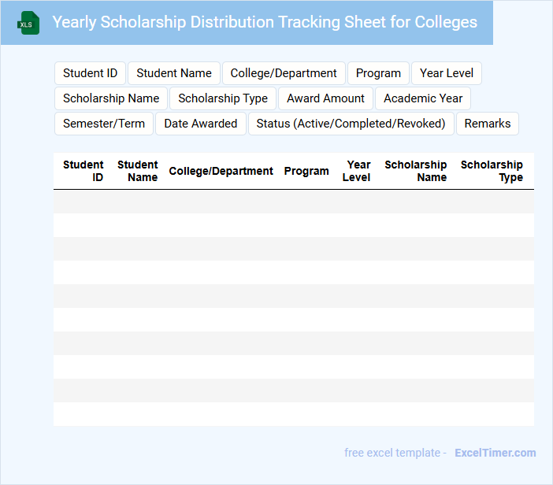Click the Year Level column header
This screenshot has width=553, height=485.
(357, 171)
